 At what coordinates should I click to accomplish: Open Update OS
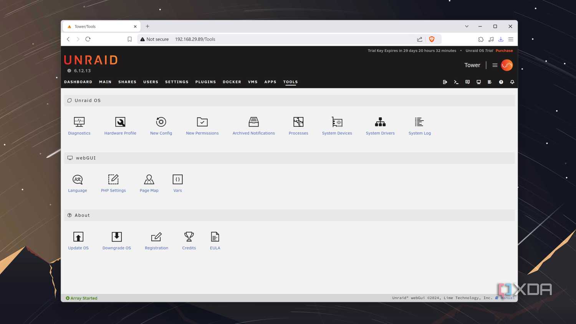click(78, 241)
